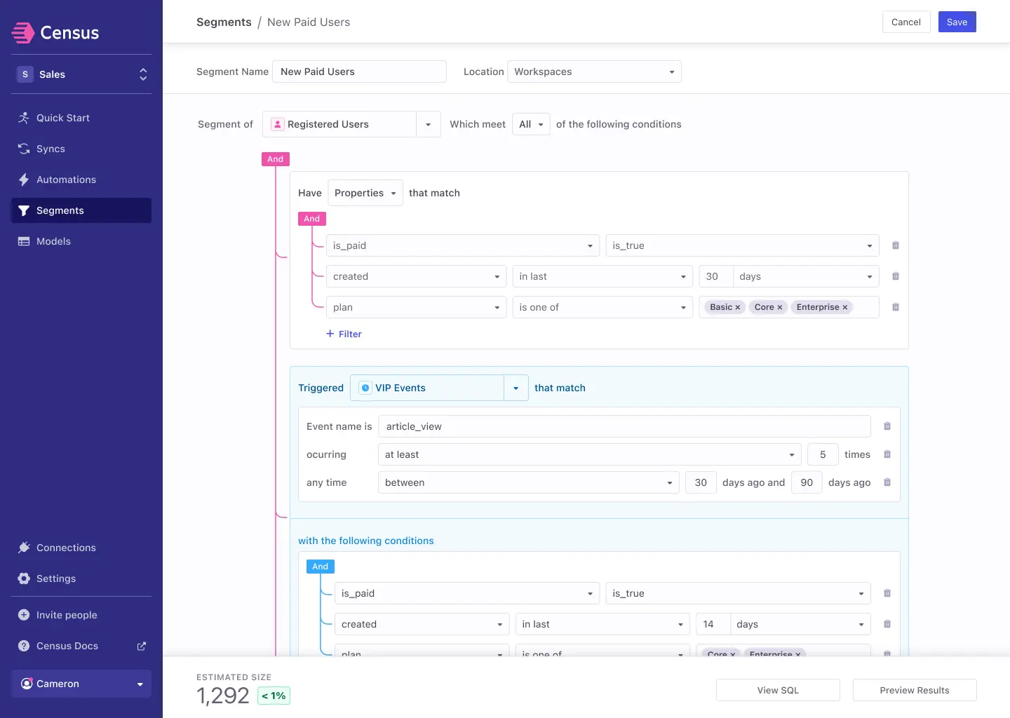Remove the Enterprise plan tag
Viewport: 1010px width, 718px height.
pyautogui.click(x=844, y=307)
